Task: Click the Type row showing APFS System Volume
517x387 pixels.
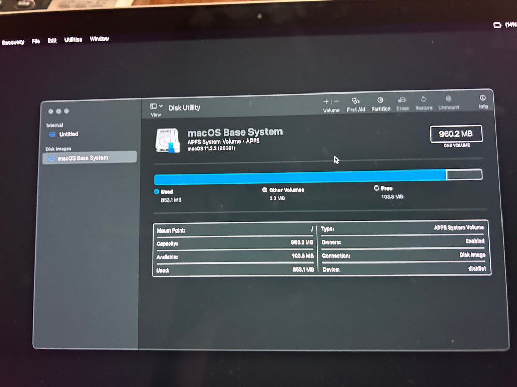Action: 403,228
